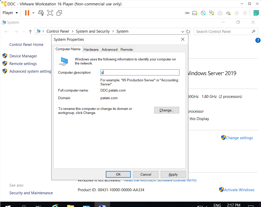This screenshot has width=261, height=207.
Task: Go back in the Control Panel window
Action: pyautogui.click(x=6, y=32)
